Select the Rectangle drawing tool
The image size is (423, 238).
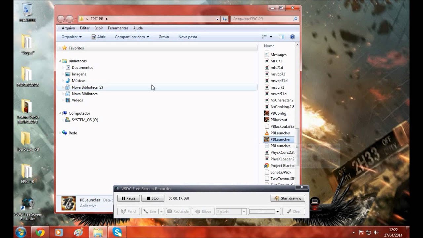pos(178,211)
